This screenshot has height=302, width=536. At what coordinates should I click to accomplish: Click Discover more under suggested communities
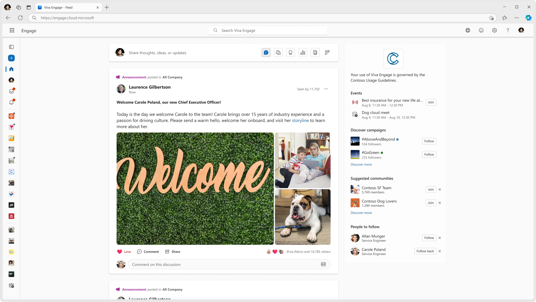pos(361,213)
